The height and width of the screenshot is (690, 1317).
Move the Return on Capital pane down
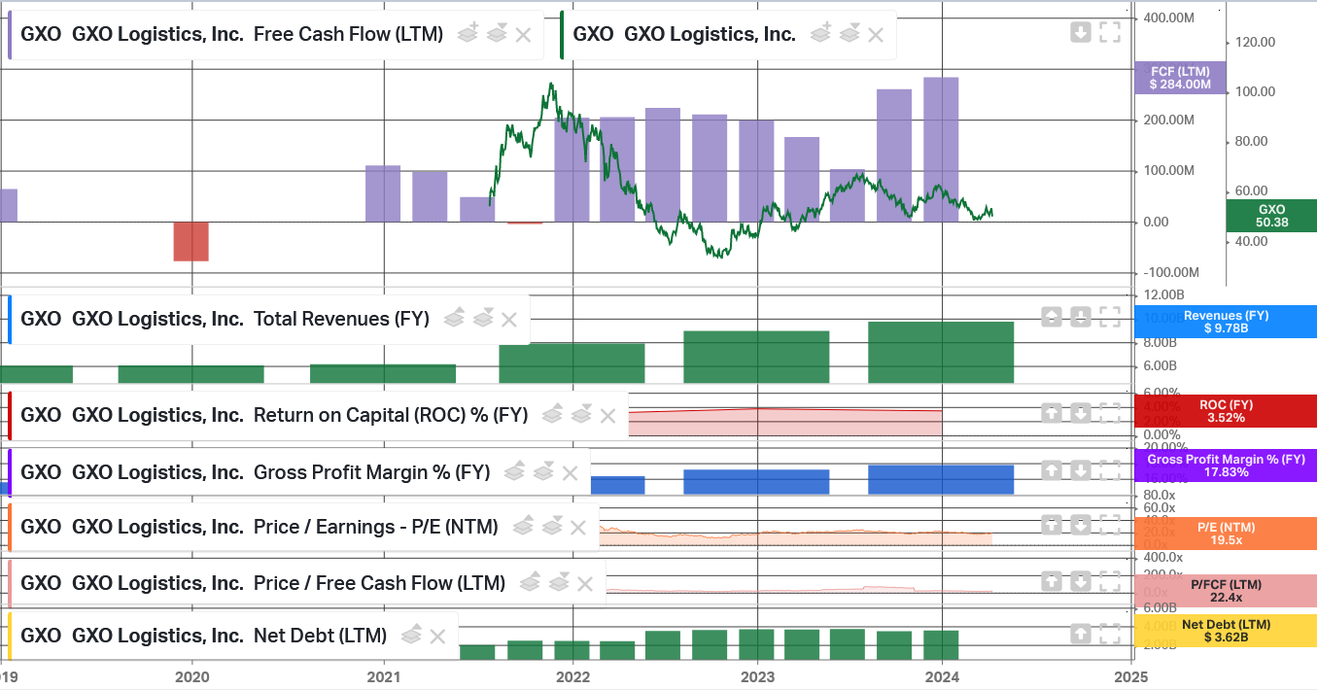(1081, 414)
